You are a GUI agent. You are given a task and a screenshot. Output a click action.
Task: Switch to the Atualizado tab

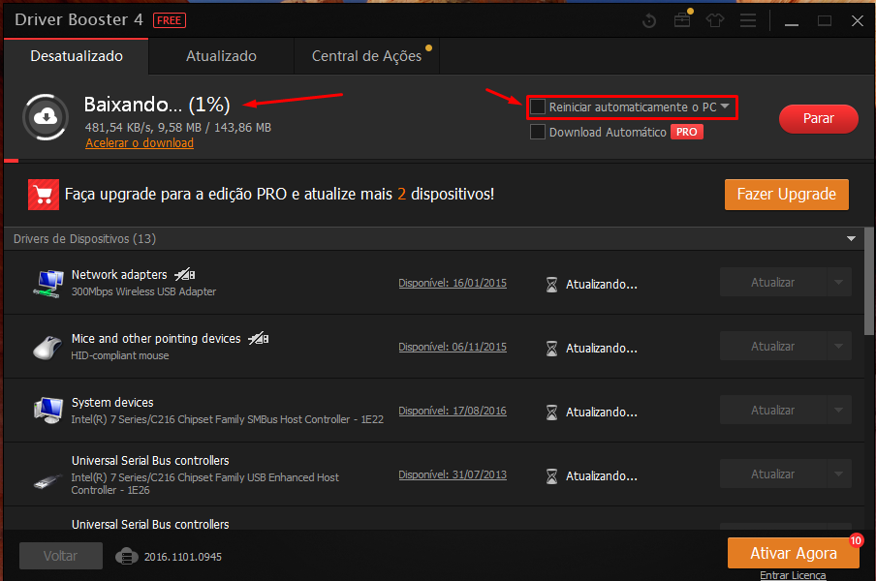[x=221, y=56]
